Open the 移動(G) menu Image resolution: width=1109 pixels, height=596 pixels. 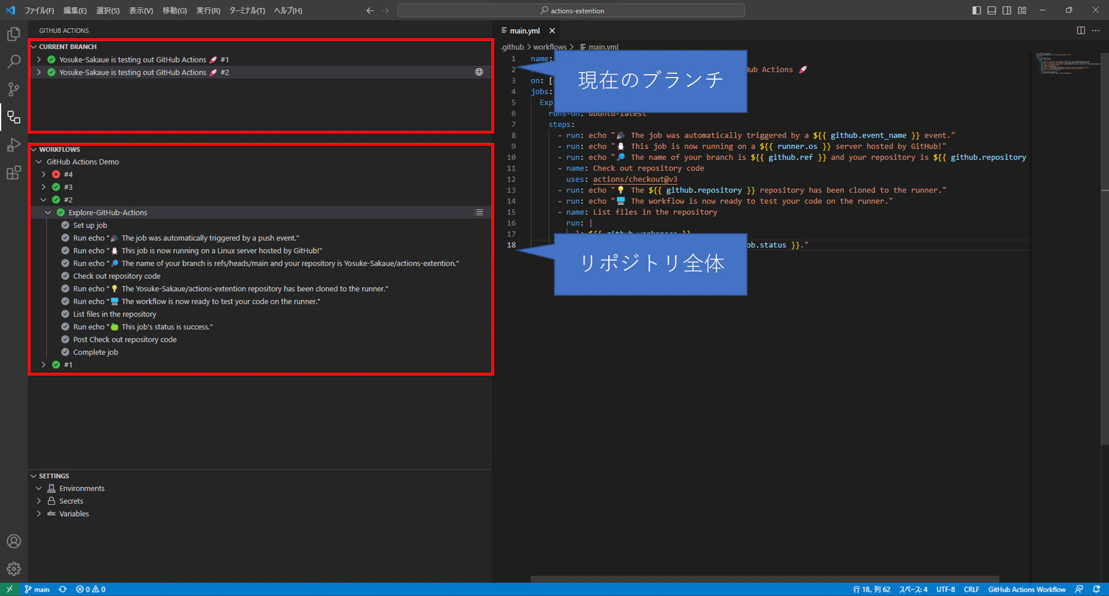pyautogui.click(x=175, y=11)
